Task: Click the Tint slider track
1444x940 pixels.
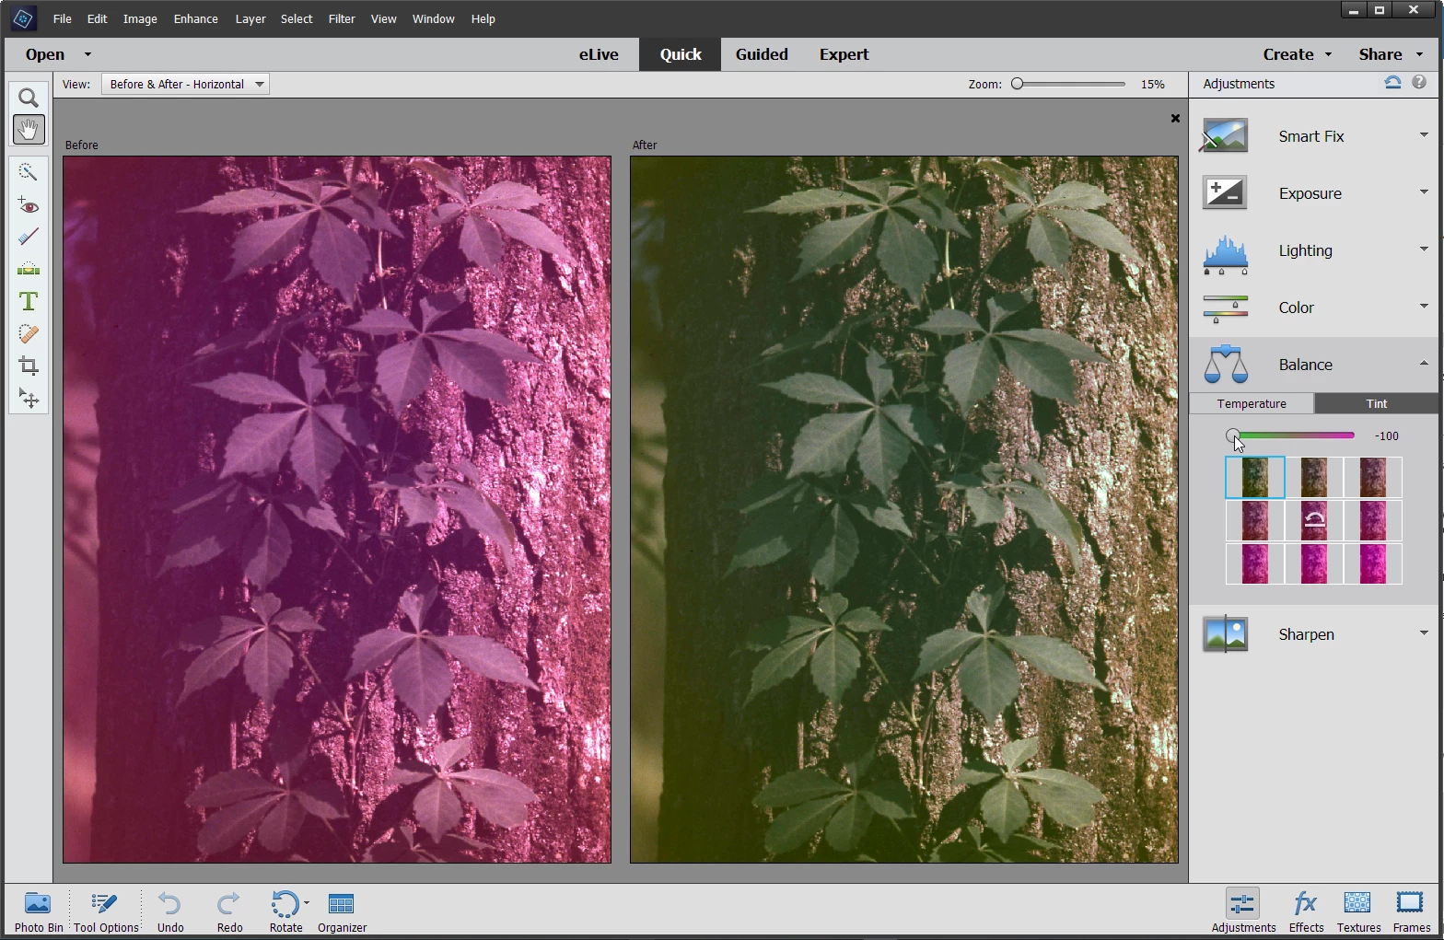Action: coord(1293,435)
